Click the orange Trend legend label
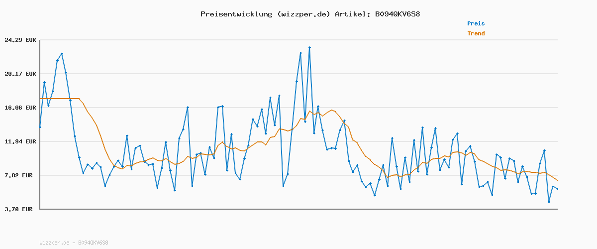 476,33
